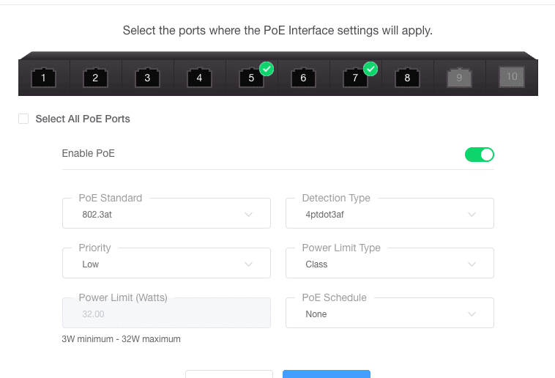The image size is (555, 378).
Task: Select port 8 on the switch
Action: coord(407,78)
